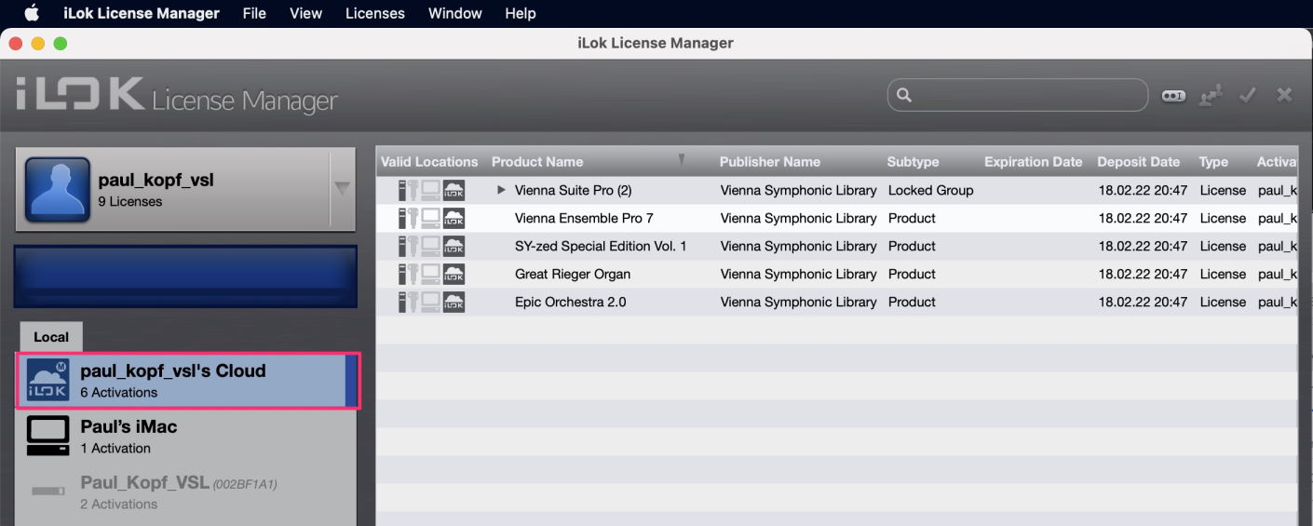1313x526 pixels.
Task: Click the iLok Cloud icon in sidebar
Action: [x=47, y=380]
